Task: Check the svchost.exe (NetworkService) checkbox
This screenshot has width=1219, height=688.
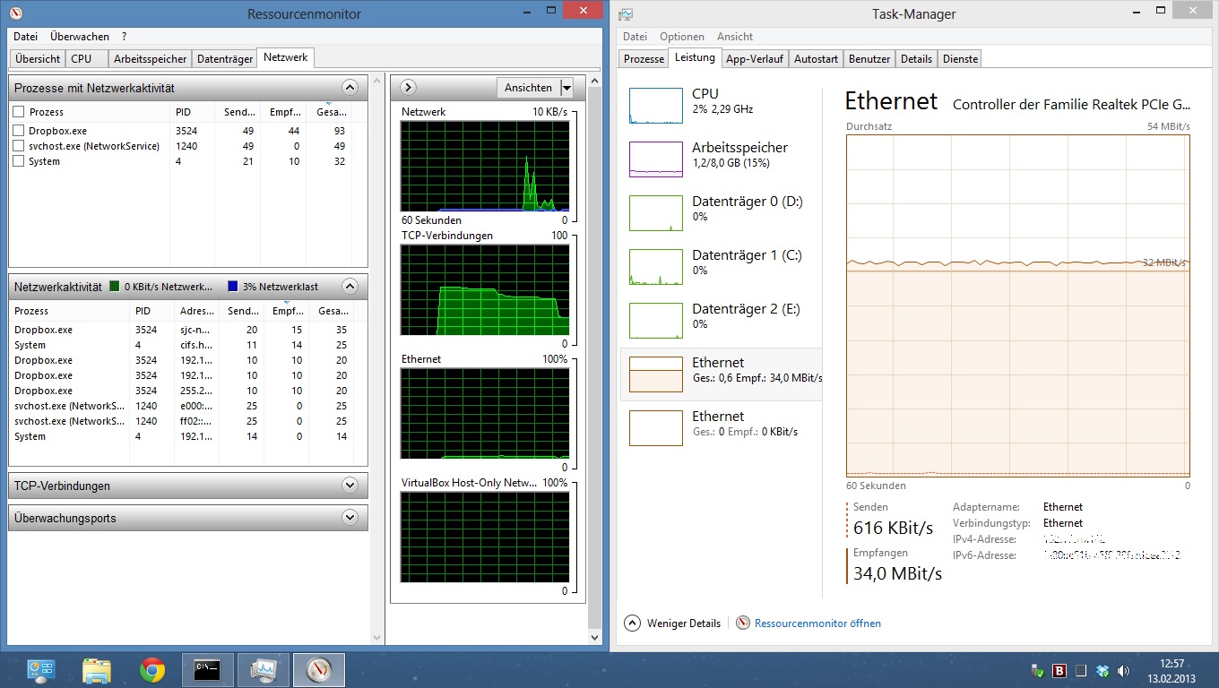Action: tap(19, 146)
